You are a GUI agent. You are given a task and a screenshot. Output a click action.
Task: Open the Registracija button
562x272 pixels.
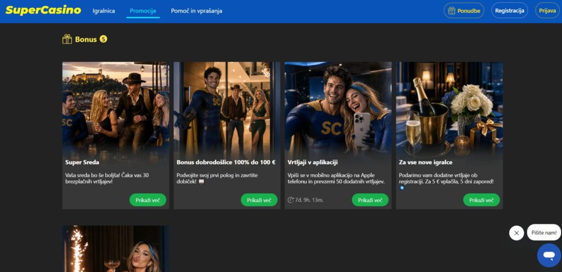point(509,10)
